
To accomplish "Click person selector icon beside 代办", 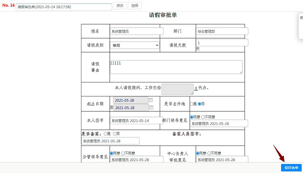I will click(196, 89).
